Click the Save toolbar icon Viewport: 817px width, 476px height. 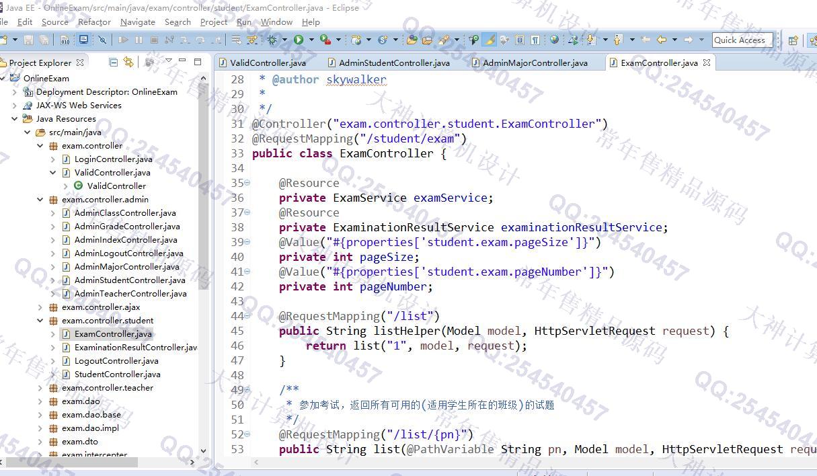point(28,40)
